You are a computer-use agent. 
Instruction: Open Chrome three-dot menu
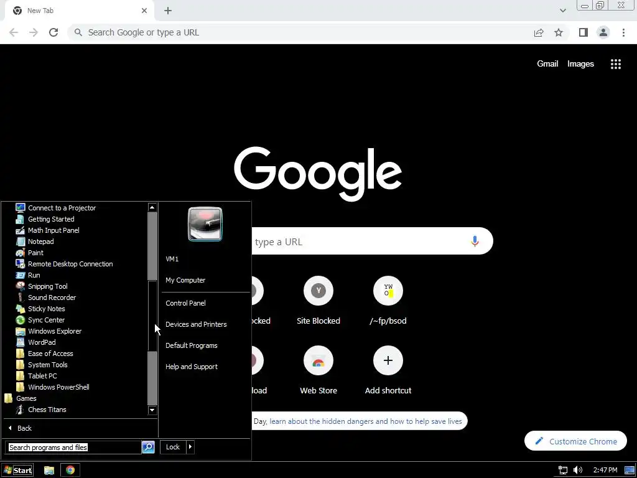coord(623,32)
